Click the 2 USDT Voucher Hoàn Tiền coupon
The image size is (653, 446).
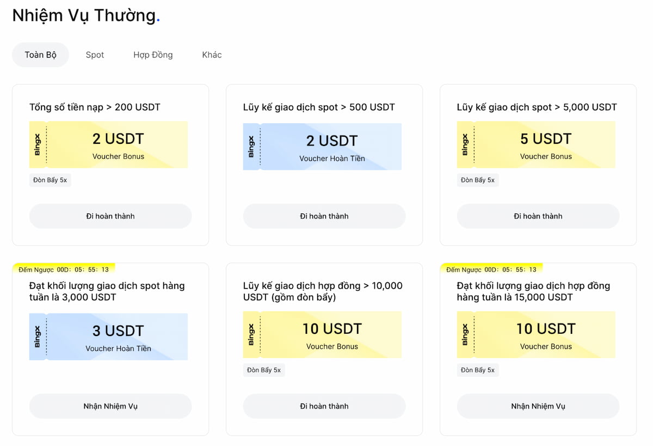tap(323, 146)
